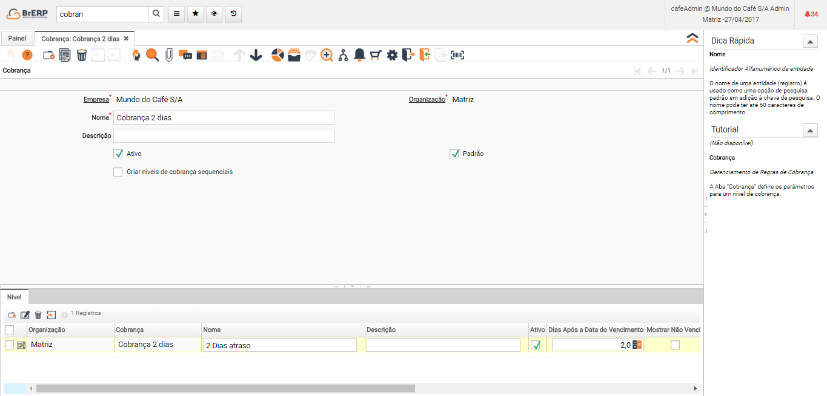
Task: Click Nível toolbar orange arrow icon
Action: (x=51, y=315)
